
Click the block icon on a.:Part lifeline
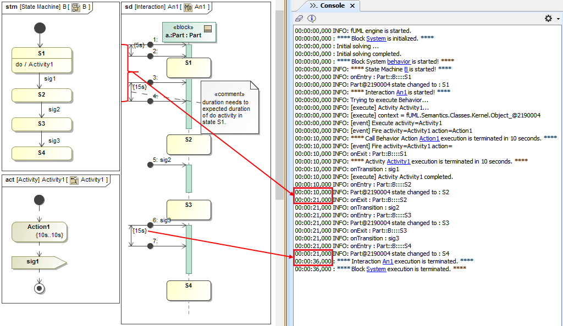tap(208, 29)
